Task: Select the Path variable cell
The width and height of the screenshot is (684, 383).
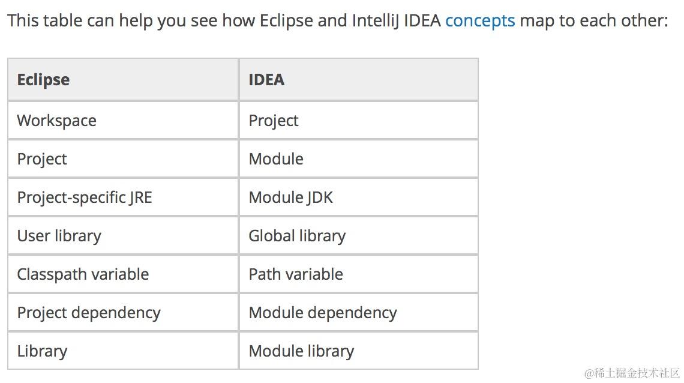Action: tap(359, 274)
